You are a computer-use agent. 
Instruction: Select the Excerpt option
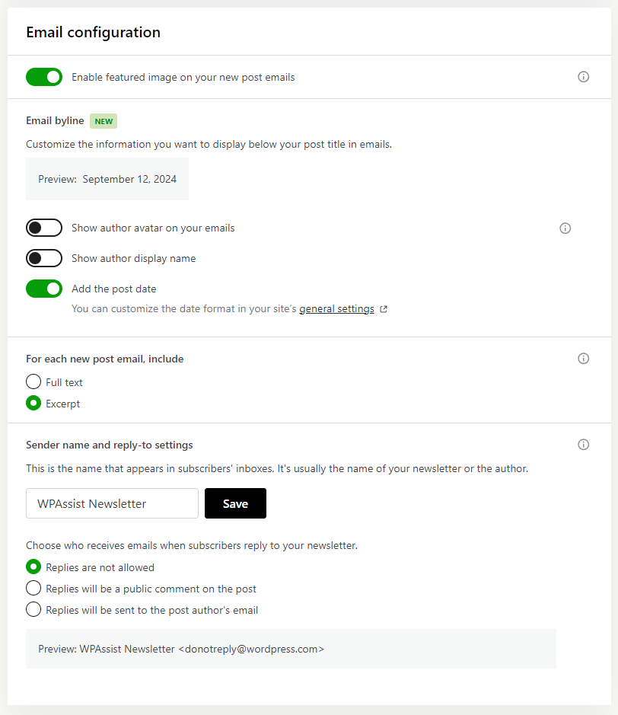(x=33, y=404)
